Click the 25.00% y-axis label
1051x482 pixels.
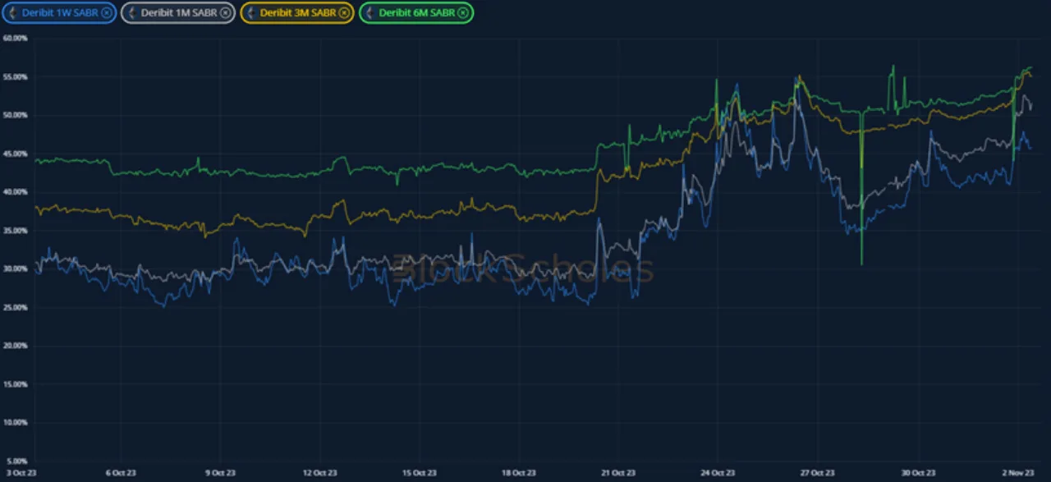(x=15, y=308)
